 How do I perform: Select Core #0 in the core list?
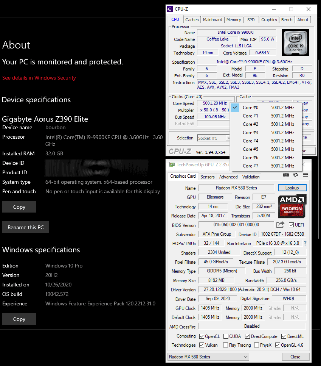(266, 107)
